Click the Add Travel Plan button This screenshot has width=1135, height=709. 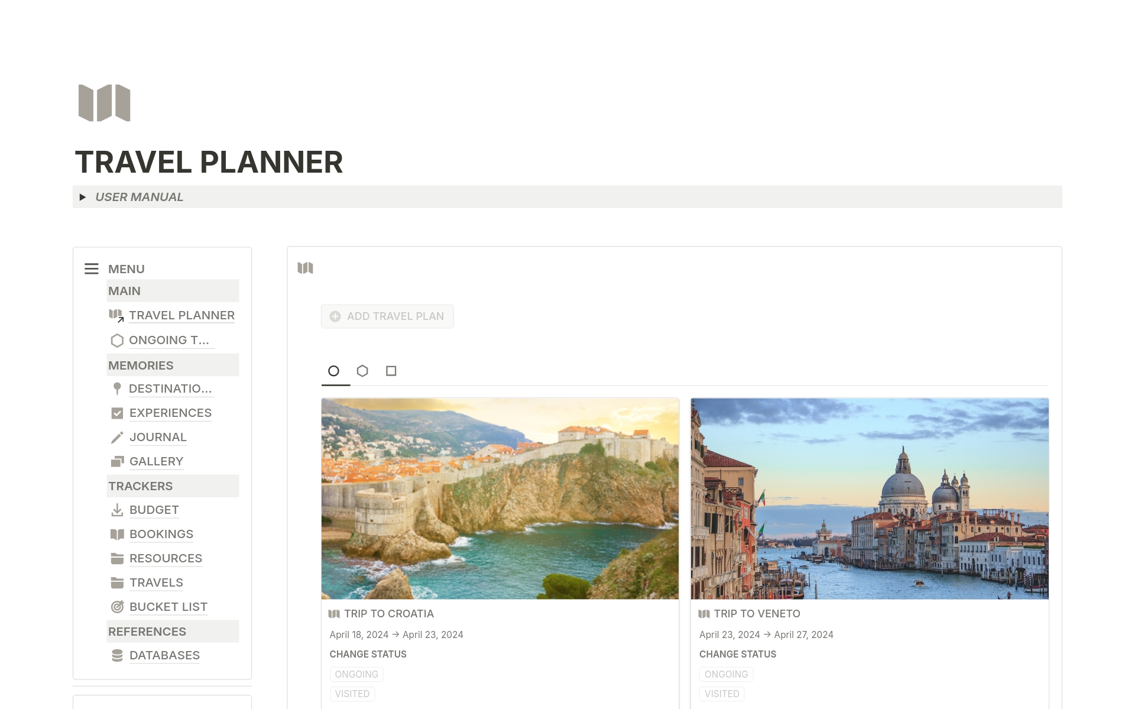388,316
